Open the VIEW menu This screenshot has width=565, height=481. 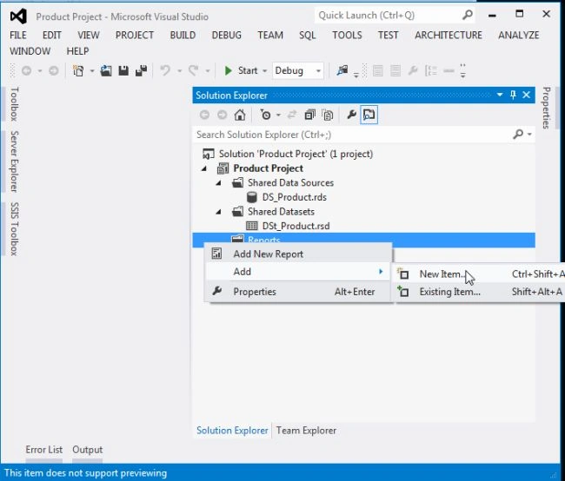tap(89, 35)
